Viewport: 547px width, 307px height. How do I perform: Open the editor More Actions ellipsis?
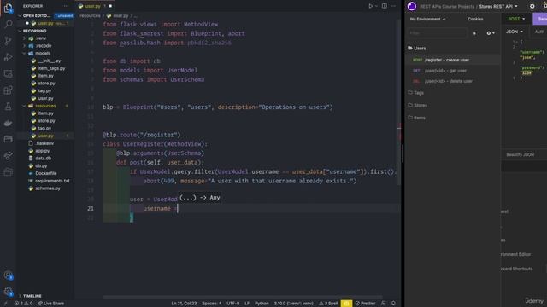point(393,6)
